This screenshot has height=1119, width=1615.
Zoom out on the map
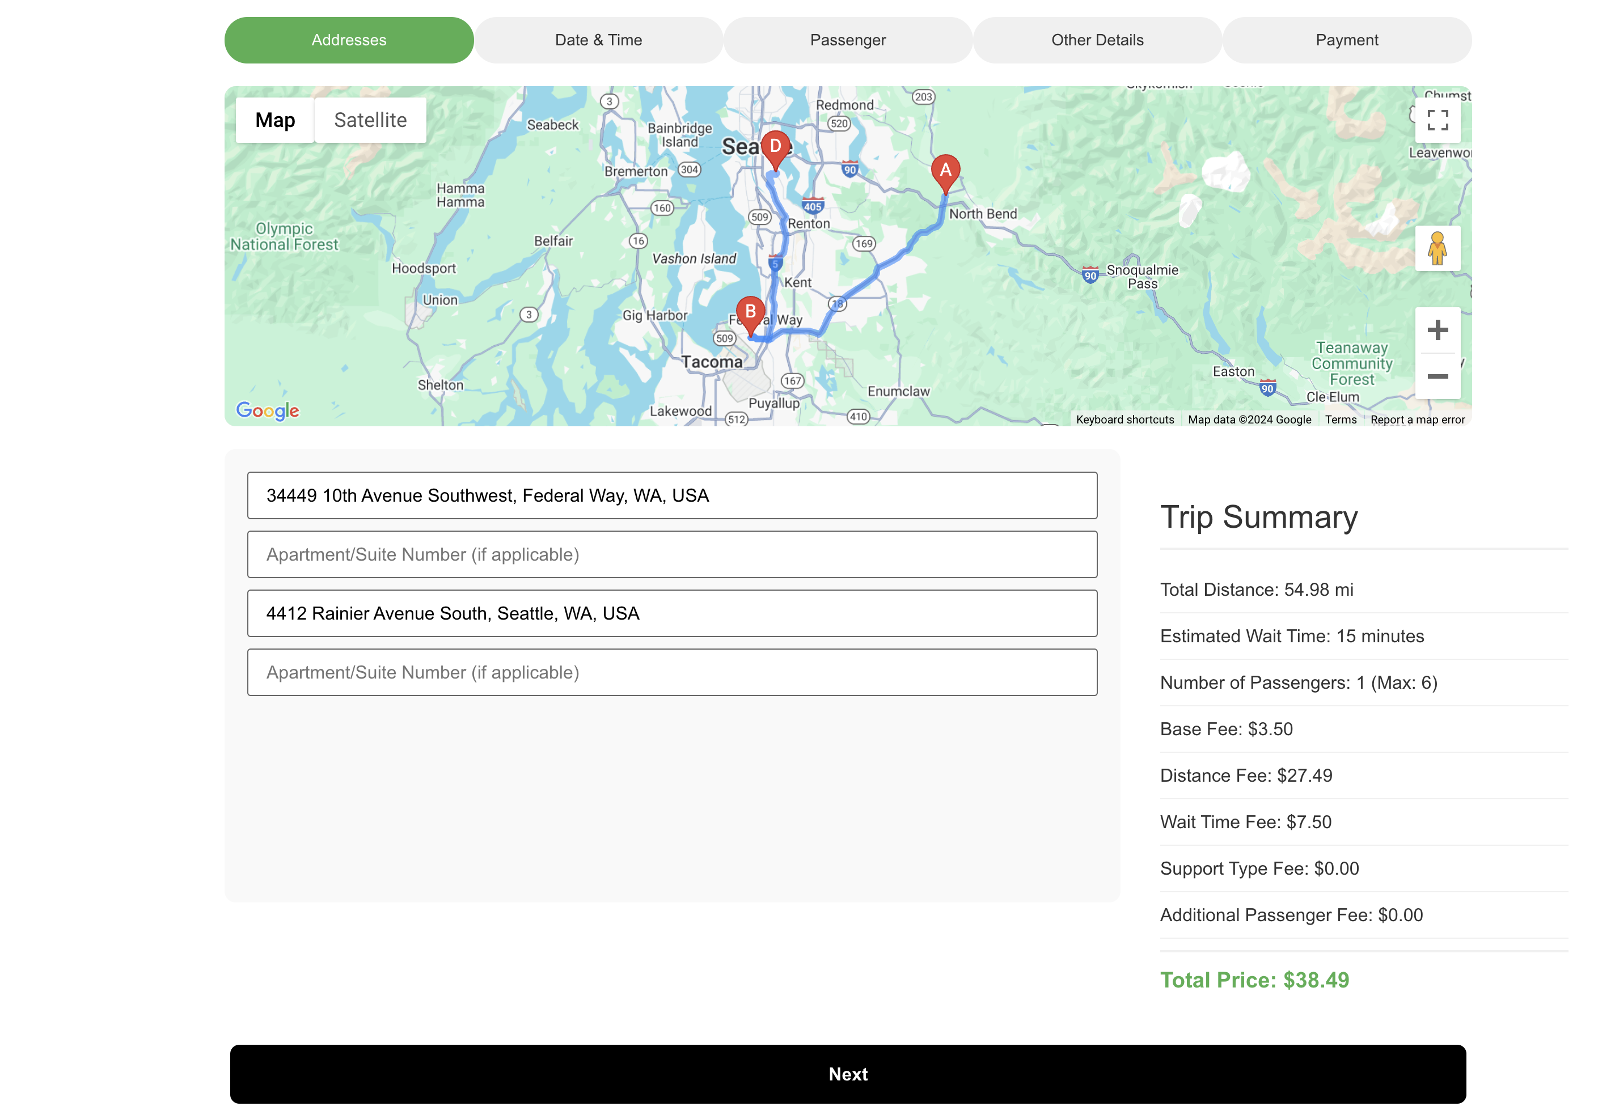tap(1437, 376)
